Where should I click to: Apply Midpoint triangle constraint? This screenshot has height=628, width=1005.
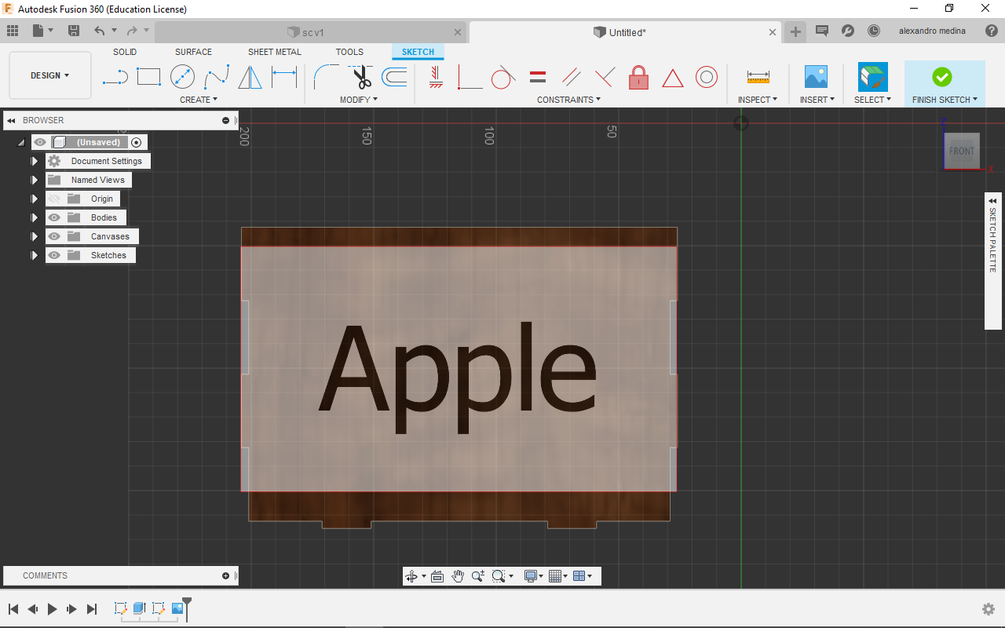click(x=673, y=78)
